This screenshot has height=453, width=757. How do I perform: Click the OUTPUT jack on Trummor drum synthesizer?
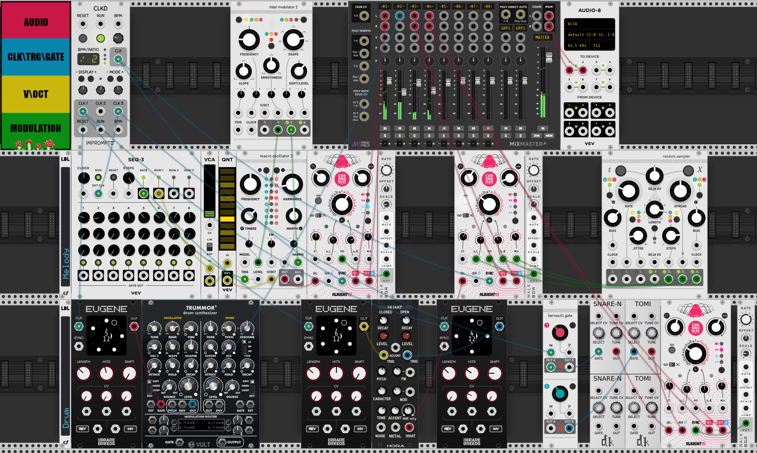tap(222, 442)
